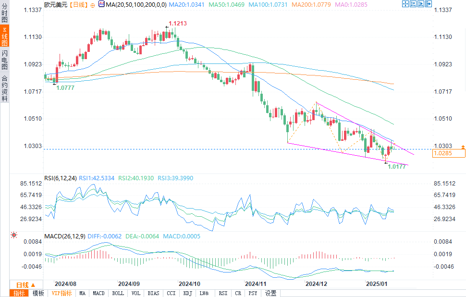466x297 pixels.
Task: Select the K线图 side tab
Action: pyautogui.click(x=4, y=36)
